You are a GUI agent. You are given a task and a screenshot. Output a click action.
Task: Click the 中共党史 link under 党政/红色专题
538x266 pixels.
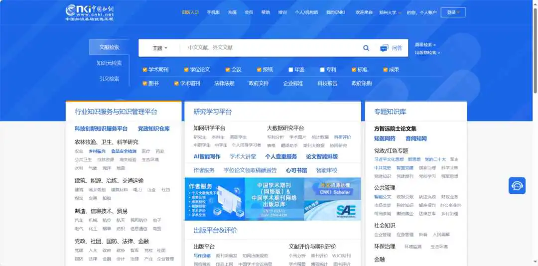pos(383,168)
